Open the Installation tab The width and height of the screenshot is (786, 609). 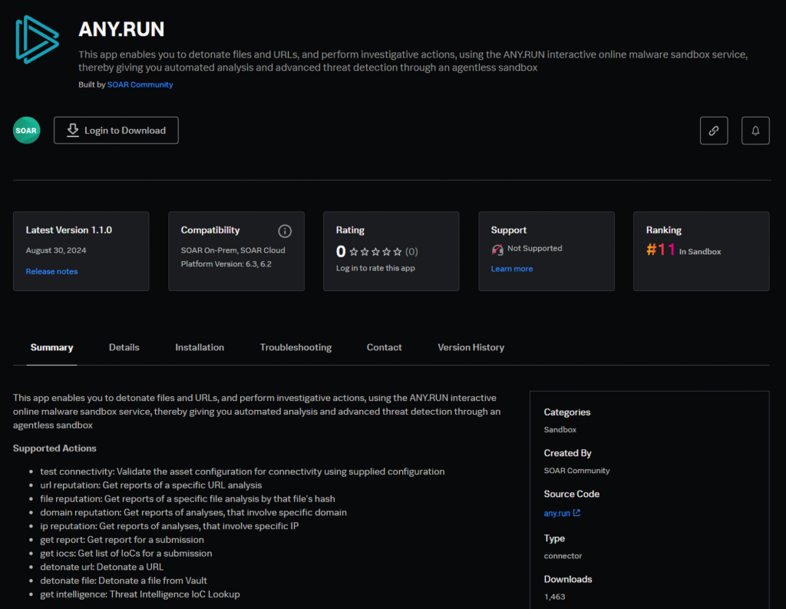[200, 347]
